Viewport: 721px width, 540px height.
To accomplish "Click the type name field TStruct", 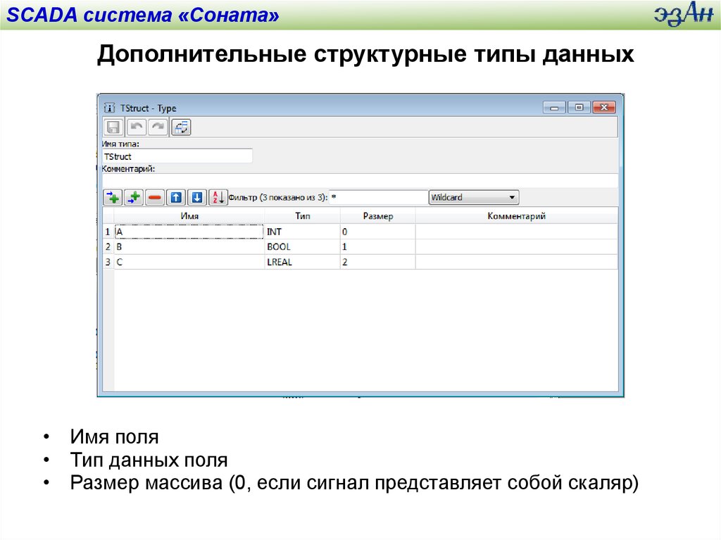I will pyautogui.click(x=177, y=156).
